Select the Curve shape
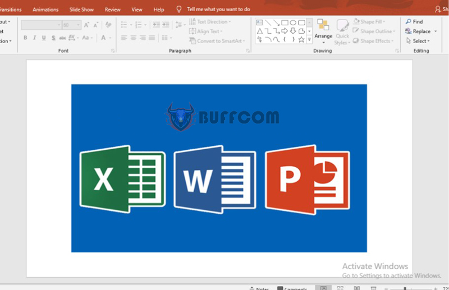449x290 pixels. click(276, 39)
